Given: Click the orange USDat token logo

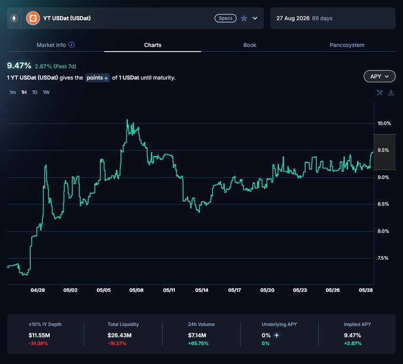Looking at the screenshot, I should 33,18.
